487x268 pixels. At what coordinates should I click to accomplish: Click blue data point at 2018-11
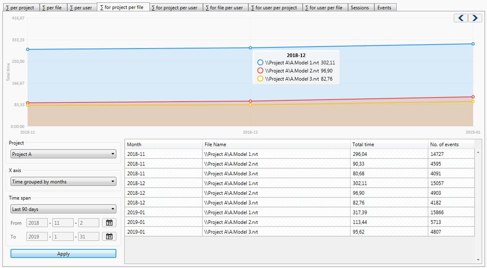pyautogui.click(x=28, y=49)
